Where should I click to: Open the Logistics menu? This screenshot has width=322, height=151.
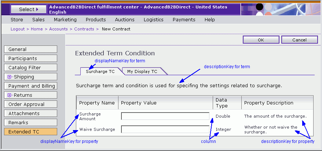[x=153, y=20]
